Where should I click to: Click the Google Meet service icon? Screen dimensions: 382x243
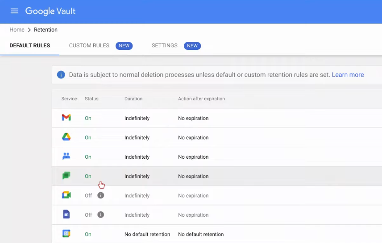pyautogui.click(x=66, y=195)
